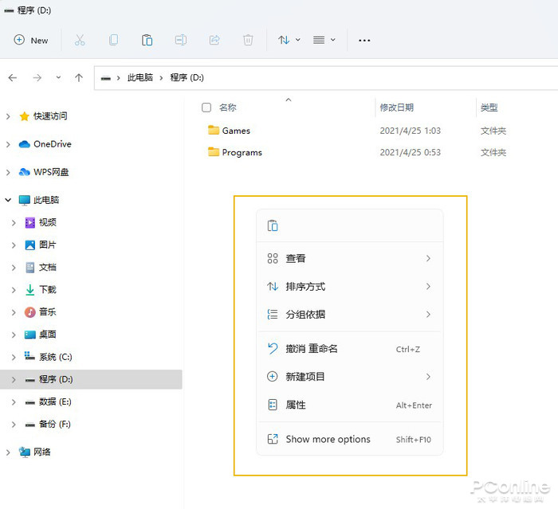Select 系统 (C:) drive in sidebar
The width and height of the screenshot is (558, 509).
[x=55, y=357]
